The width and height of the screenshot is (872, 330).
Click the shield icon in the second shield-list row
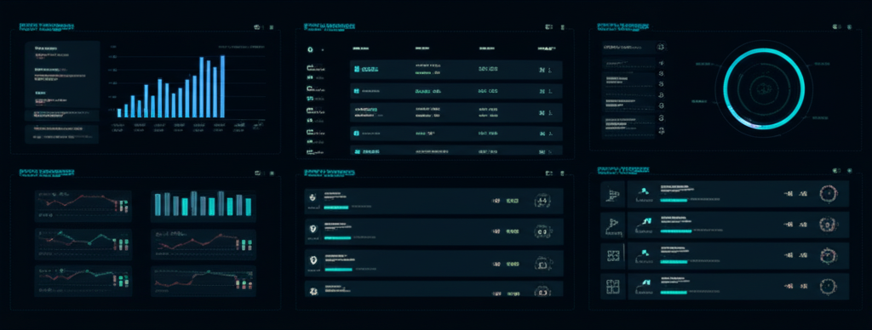[313, 228]
